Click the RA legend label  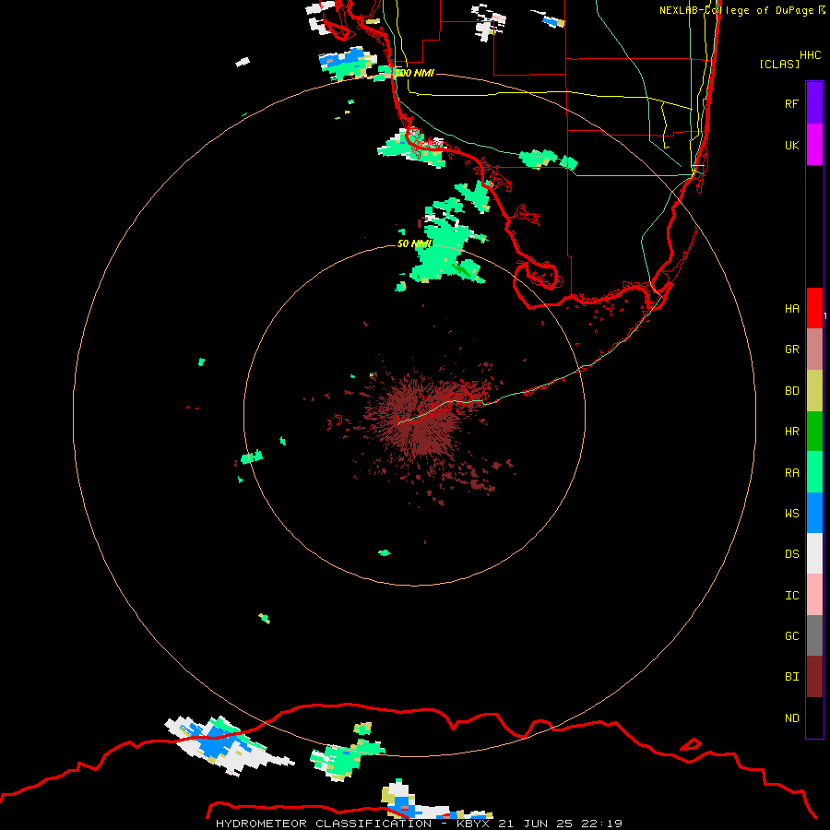pos(791,473)
